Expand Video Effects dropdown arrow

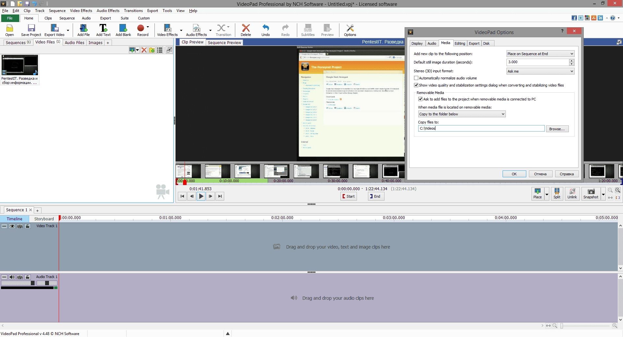click(x=181, y=30)
